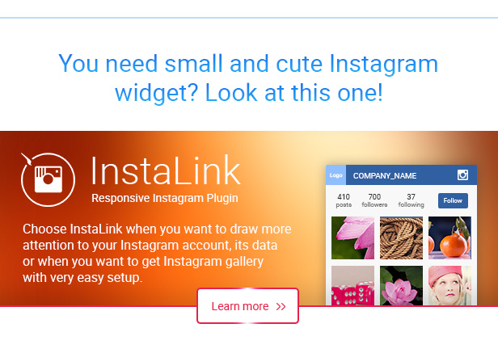Viewport: 498px width, 349px height.
Task: Click the InstaLink camera logo icon
Action: click(48, 179)
